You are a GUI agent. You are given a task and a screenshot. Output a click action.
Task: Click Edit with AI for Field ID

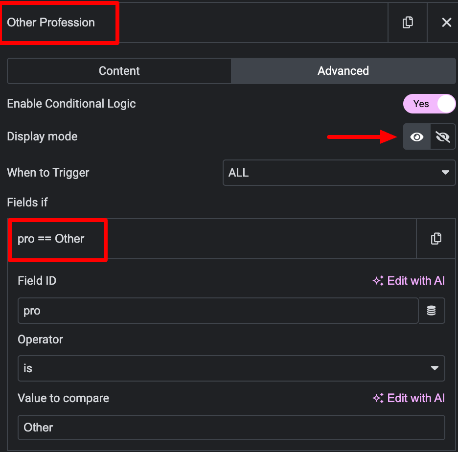coord(409,281)
